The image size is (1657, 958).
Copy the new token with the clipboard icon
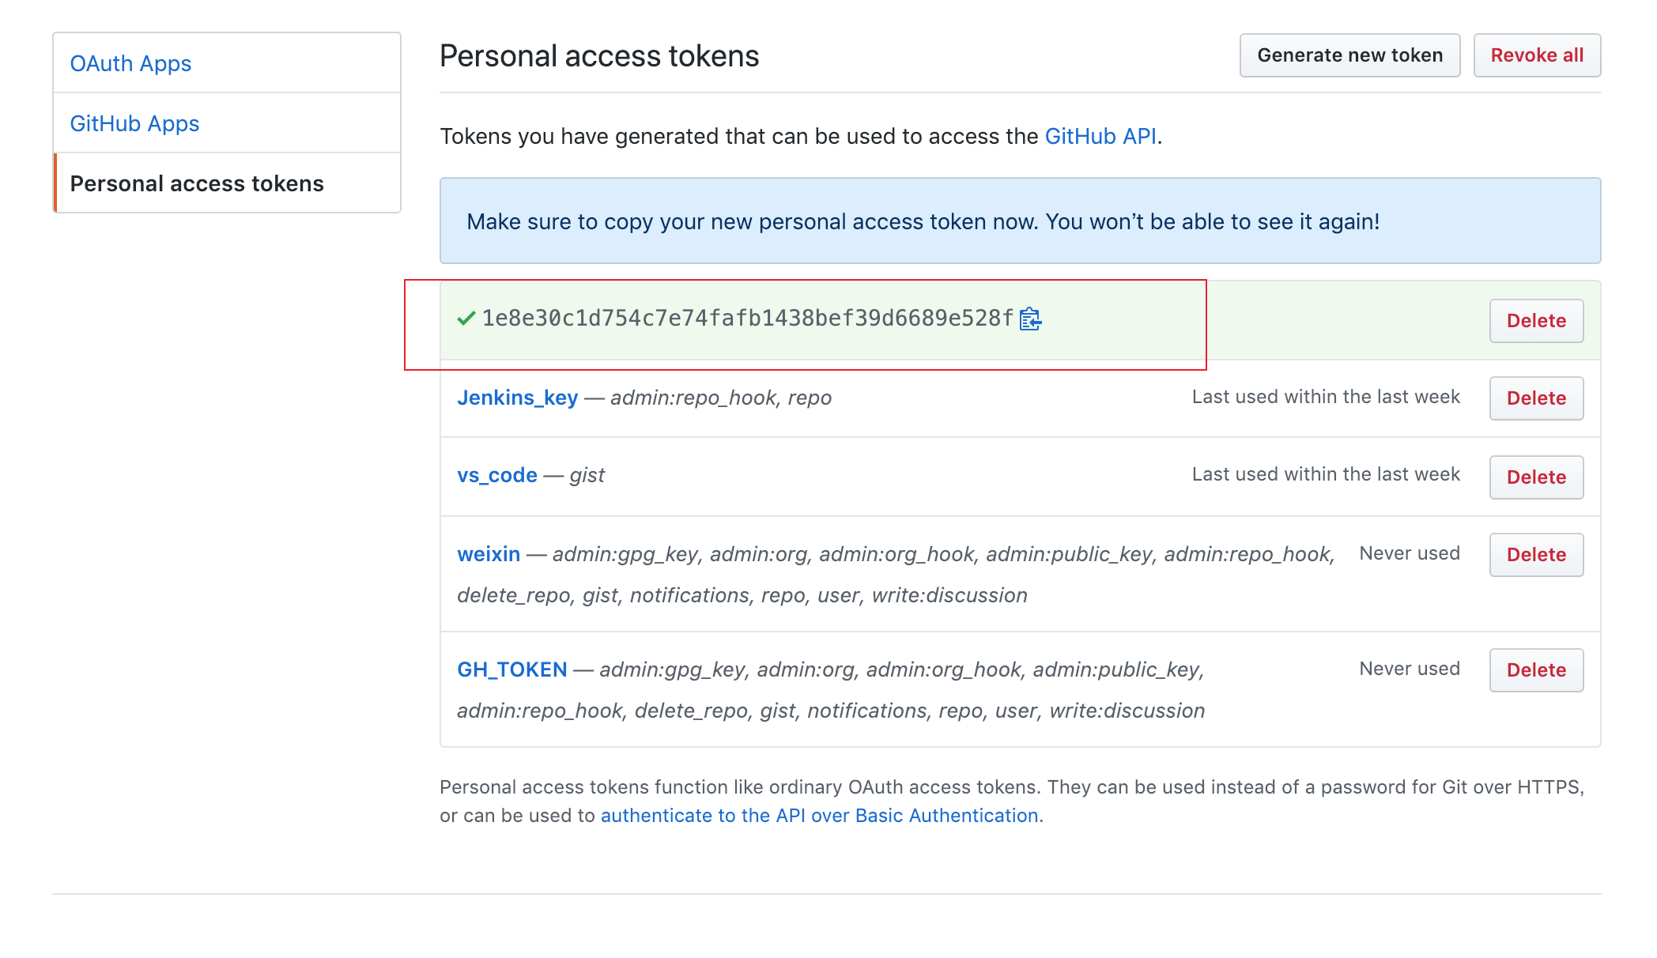point(1031,319)
